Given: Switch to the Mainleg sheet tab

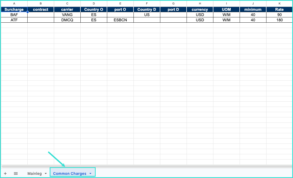Looking at the screenshot, I should coord(34,174).
